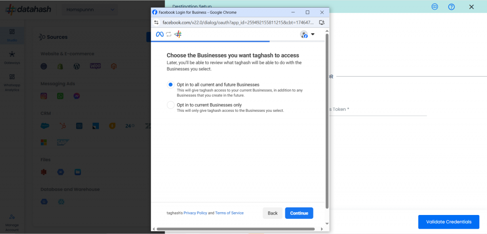The width and height of the screenshot is (487, 234).
Task: Click the site info icon in address bar
Action: (156, 22)
